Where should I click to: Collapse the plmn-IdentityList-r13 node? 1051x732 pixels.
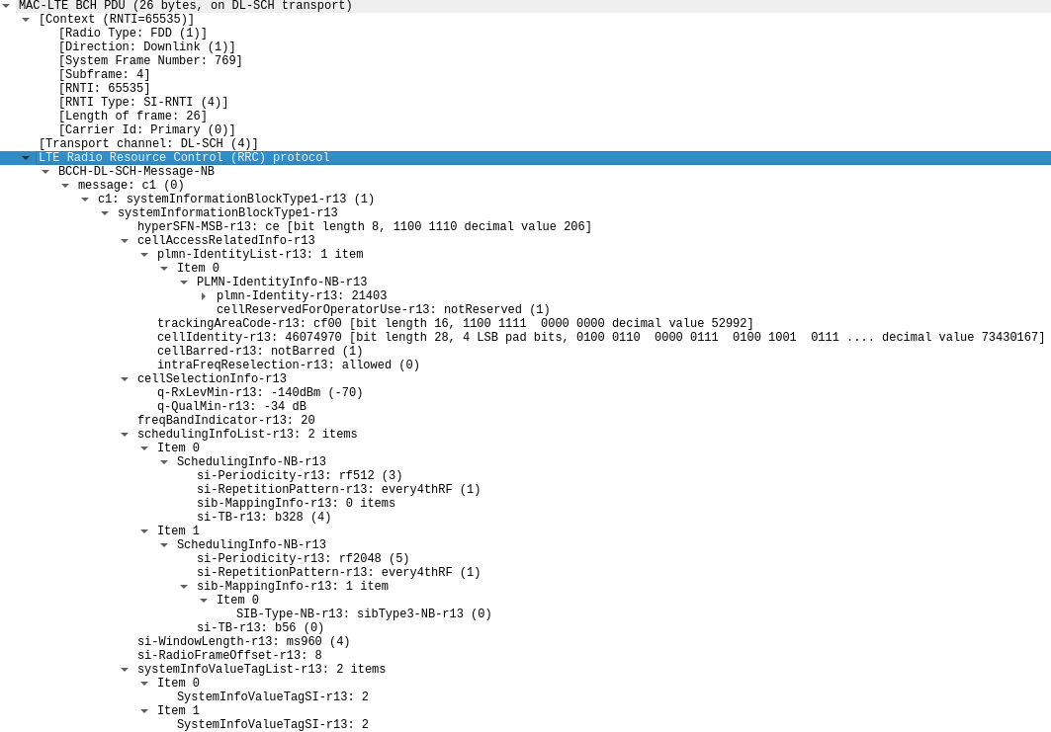(x=144, y=255)
